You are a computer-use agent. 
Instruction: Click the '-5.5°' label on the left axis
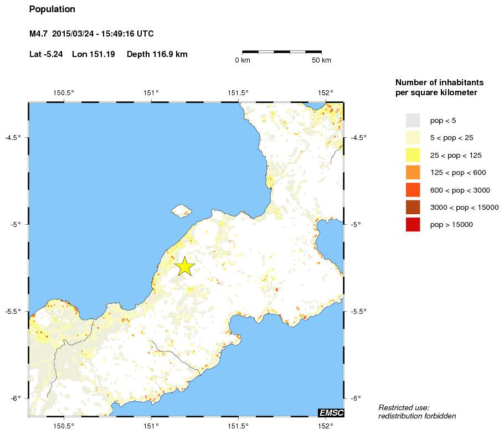pyautogui.click(x=12, y=311)
